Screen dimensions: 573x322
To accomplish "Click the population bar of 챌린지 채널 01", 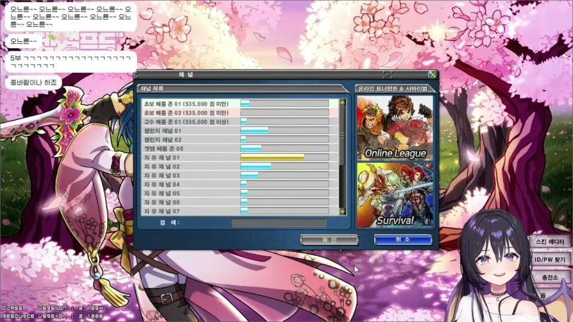I will click(254, 131).
